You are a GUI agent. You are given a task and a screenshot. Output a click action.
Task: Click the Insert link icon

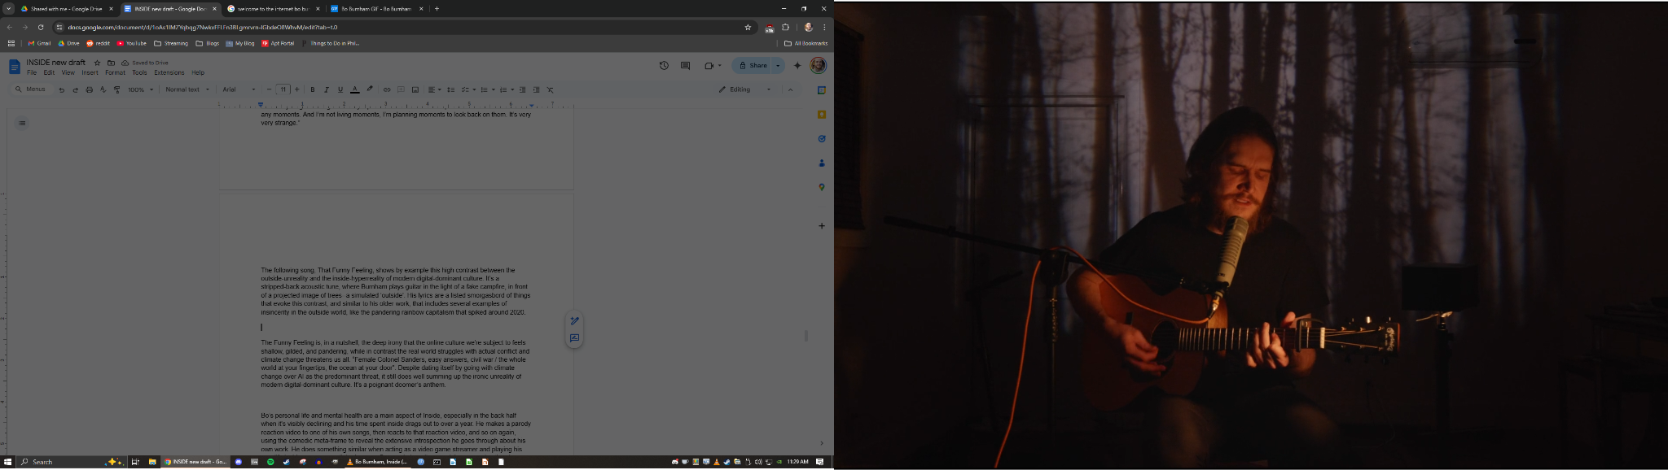[x=387, y=89]
